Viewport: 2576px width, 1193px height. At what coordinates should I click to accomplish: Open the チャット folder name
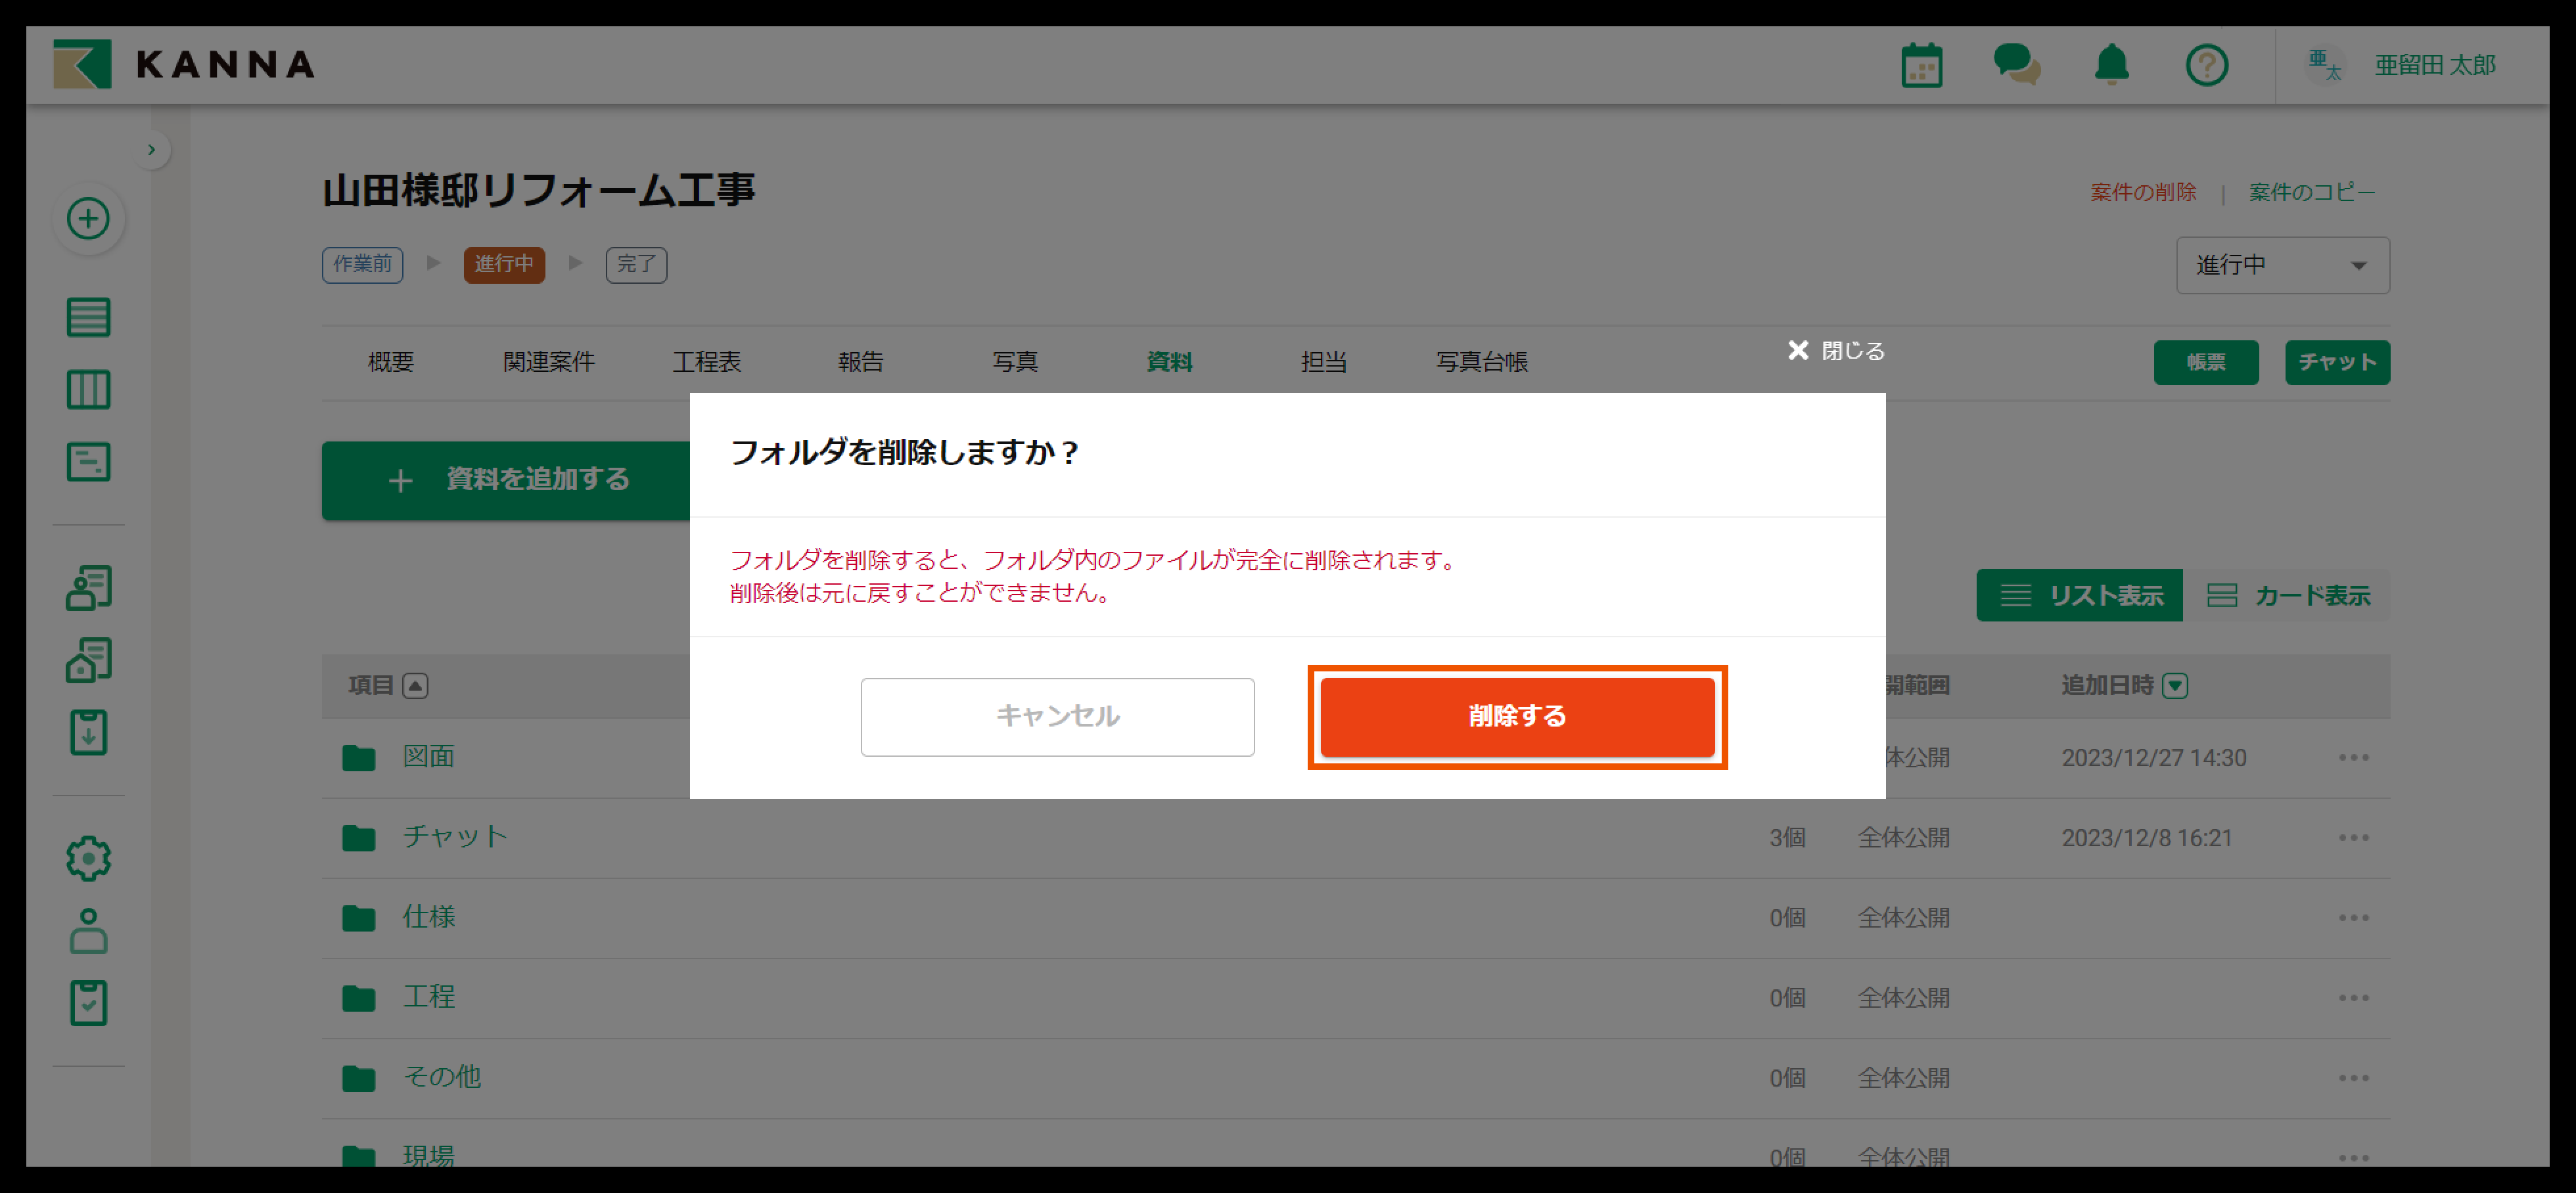click(x=455, y=837)
